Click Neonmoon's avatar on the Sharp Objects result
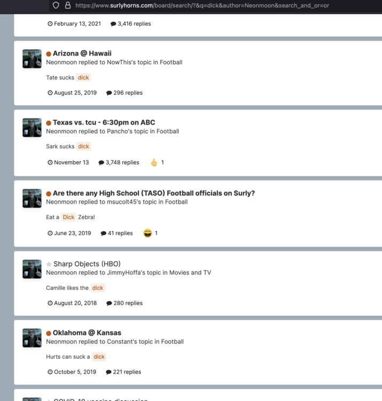The height and width of the screenshot is (401, 382). point(32,269)
